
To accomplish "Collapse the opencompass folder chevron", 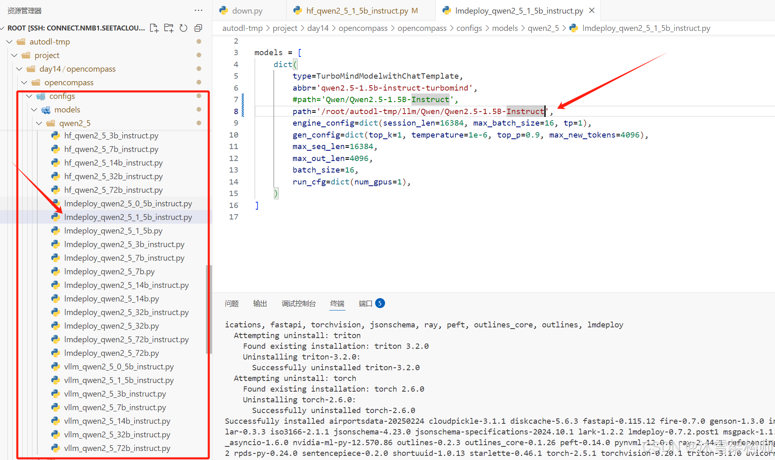I will 24,82.
